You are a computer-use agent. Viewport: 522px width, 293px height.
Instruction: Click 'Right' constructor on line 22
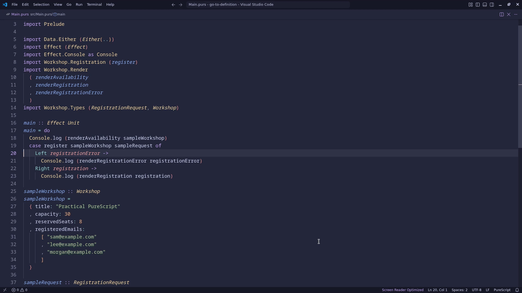pos(42,168)
